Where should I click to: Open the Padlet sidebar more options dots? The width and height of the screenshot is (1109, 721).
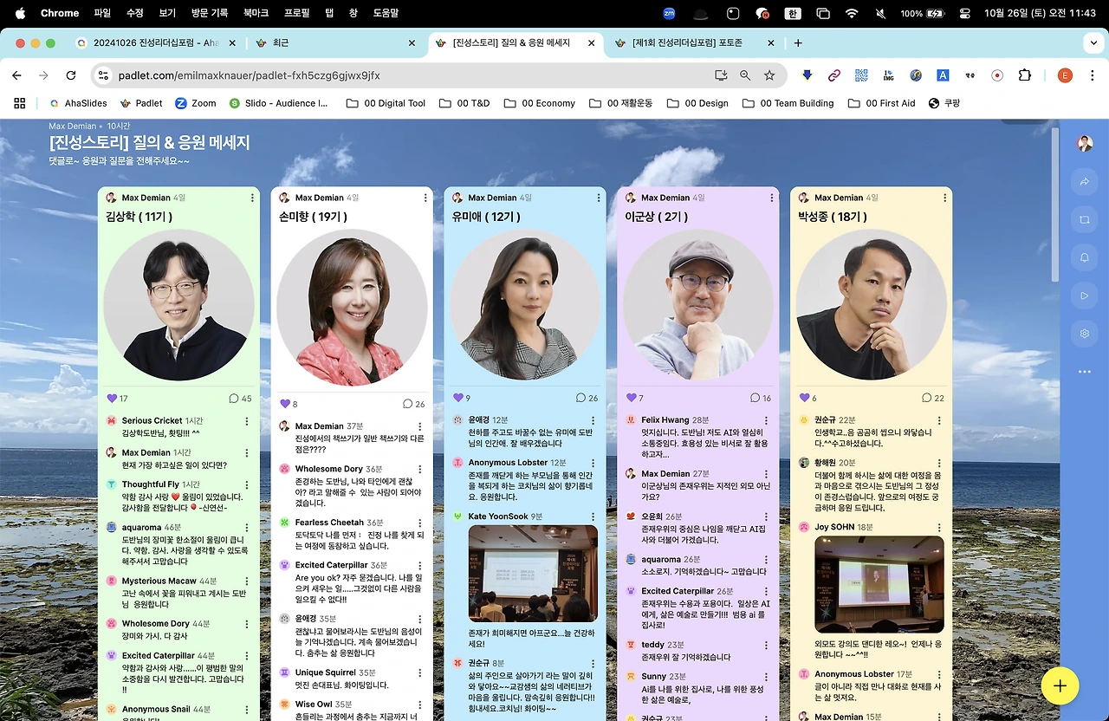point(1084,372)
